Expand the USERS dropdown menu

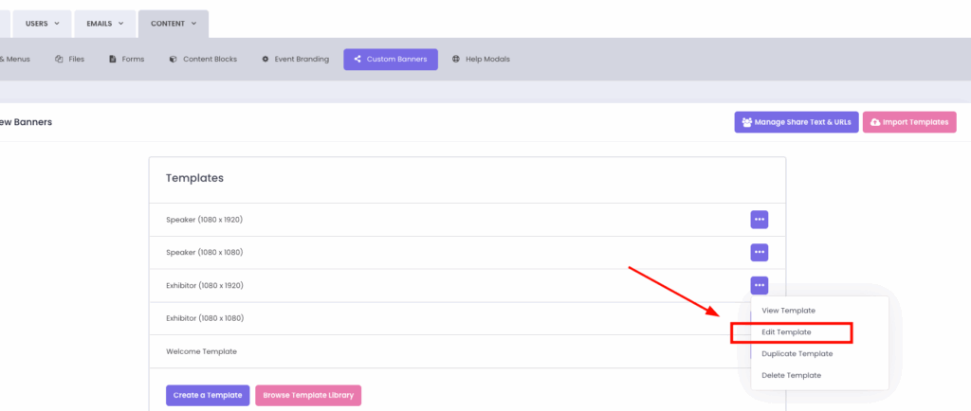[x=42, y=23]
